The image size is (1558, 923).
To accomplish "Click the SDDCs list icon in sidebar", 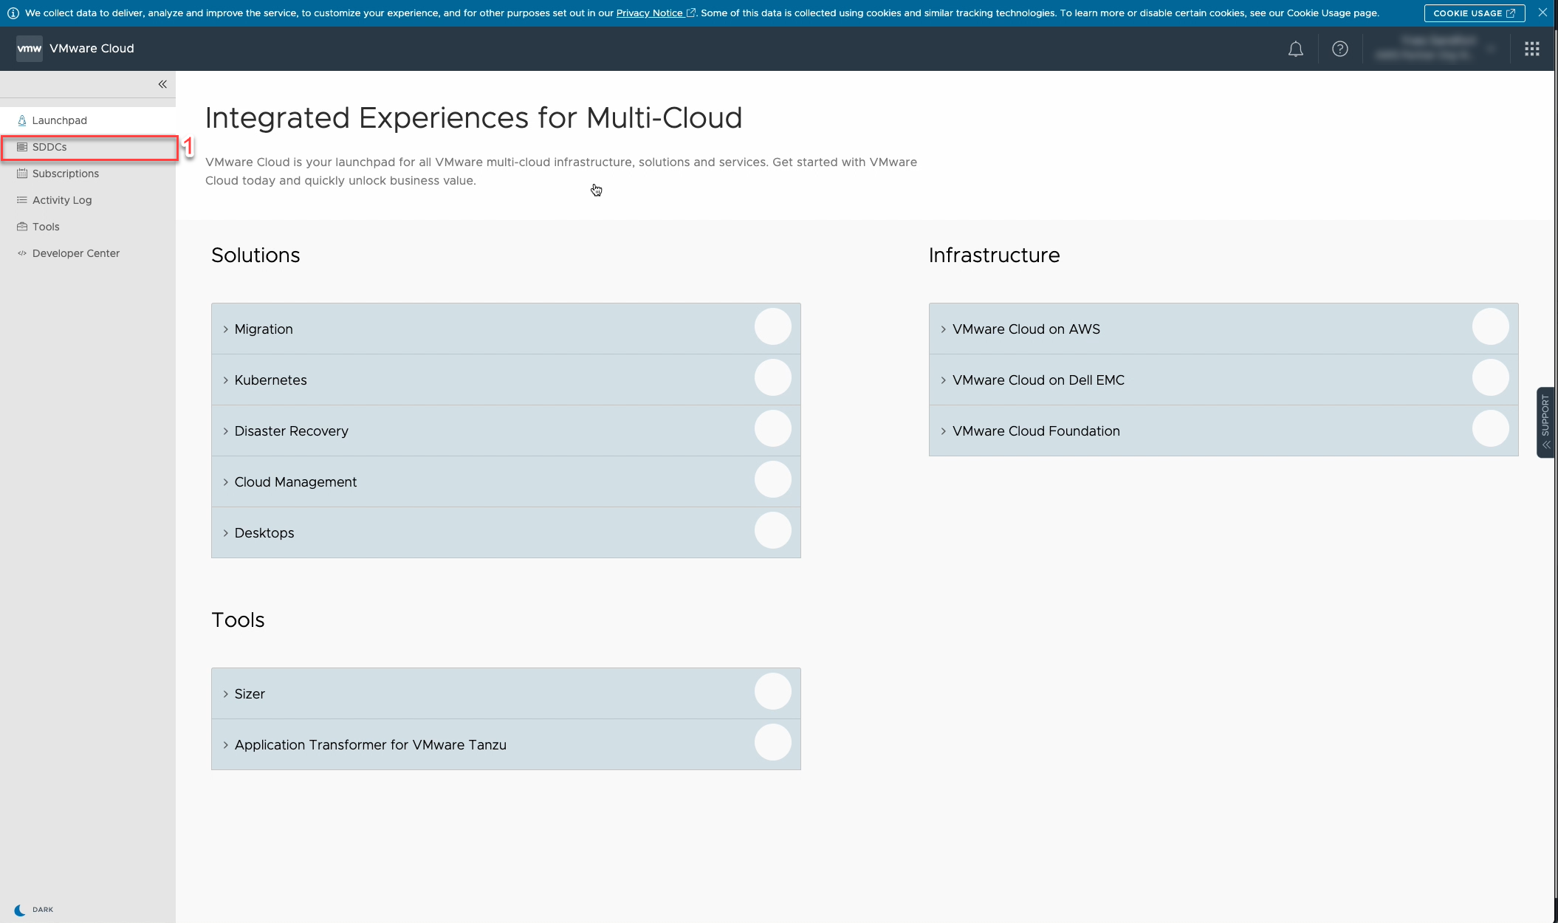I will 22,147.
